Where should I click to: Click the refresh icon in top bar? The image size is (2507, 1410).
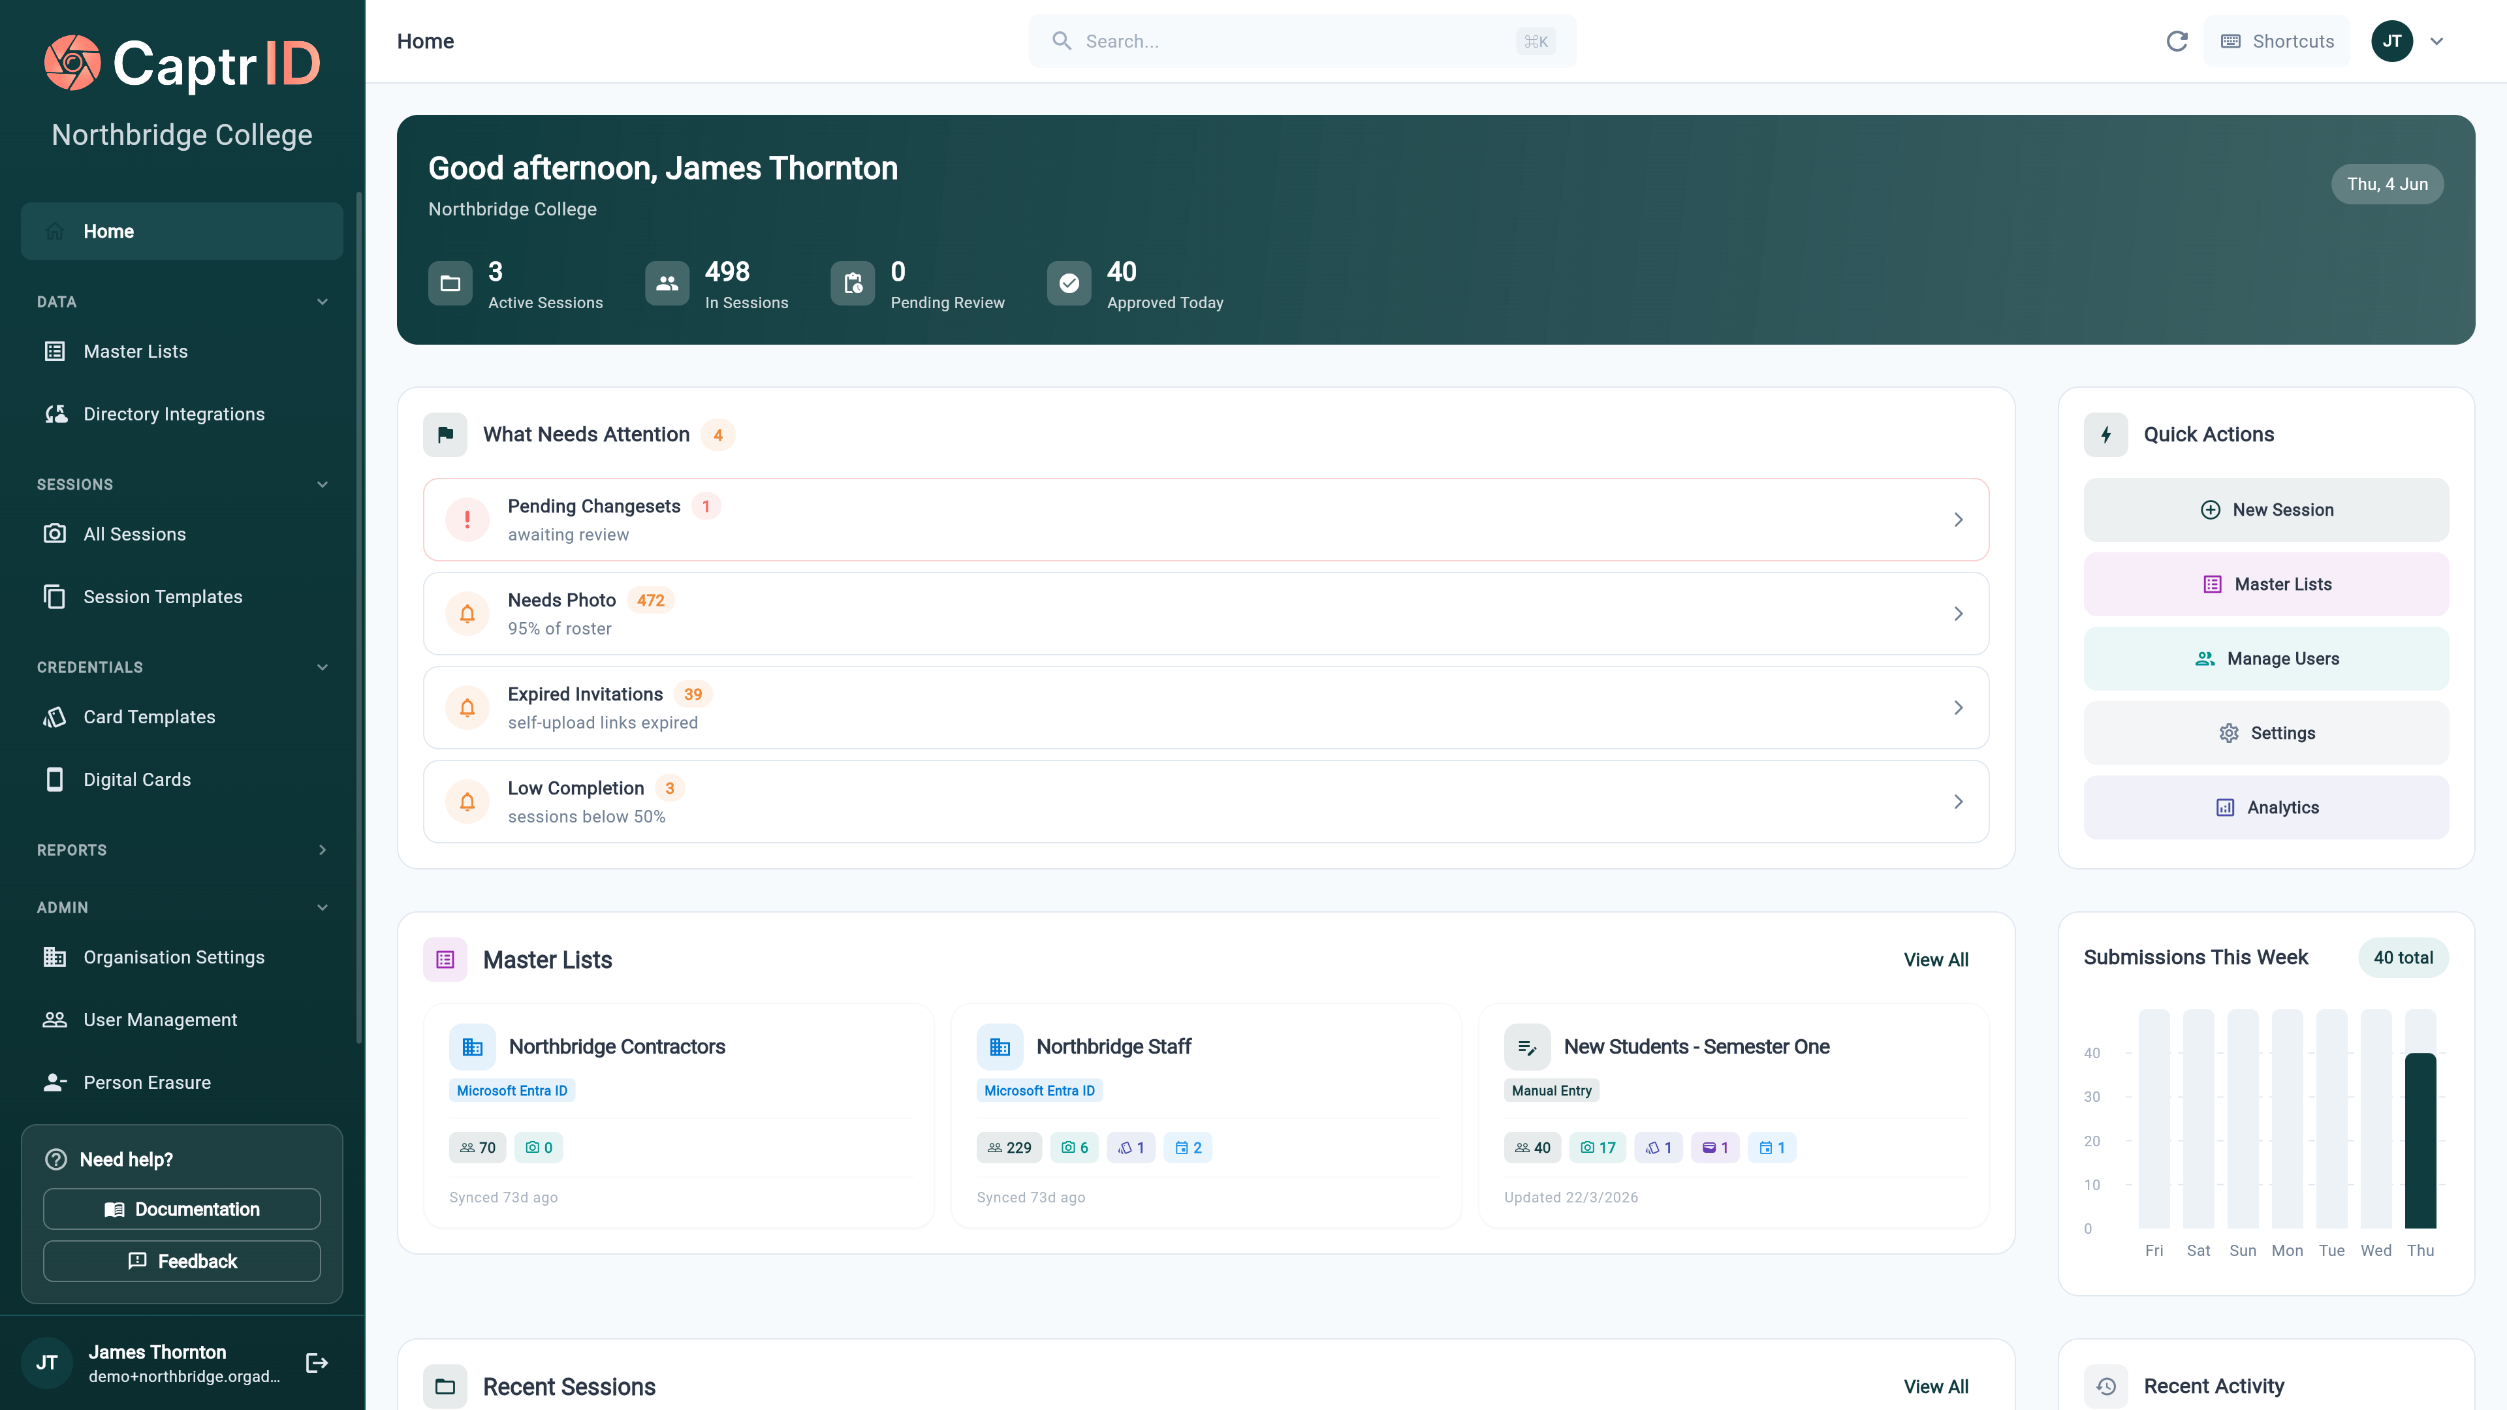2177,41
